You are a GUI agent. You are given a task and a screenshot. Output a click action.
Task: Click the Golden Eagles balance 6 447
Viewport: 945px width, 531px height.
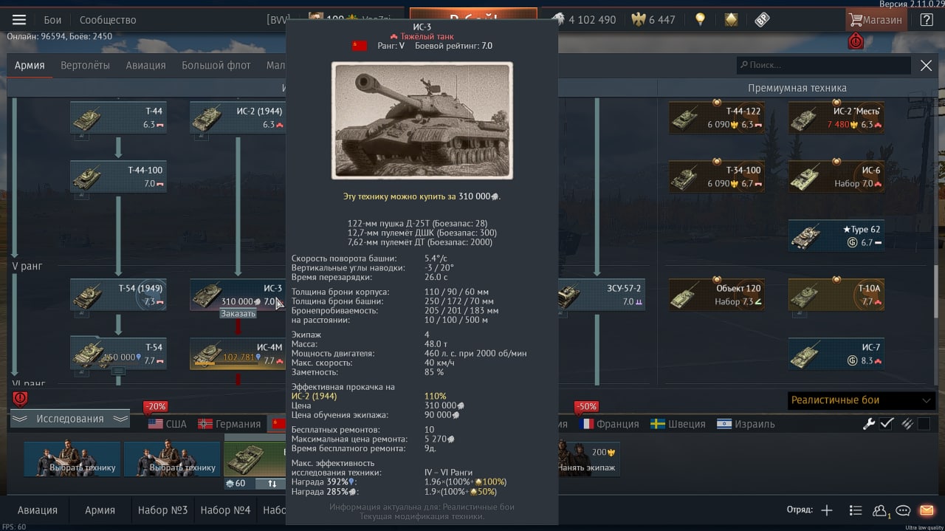pos(653,20)
